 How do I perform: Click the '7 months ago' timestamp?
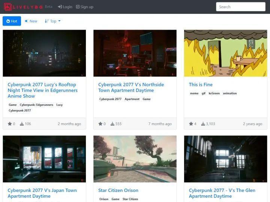point(160,124)
